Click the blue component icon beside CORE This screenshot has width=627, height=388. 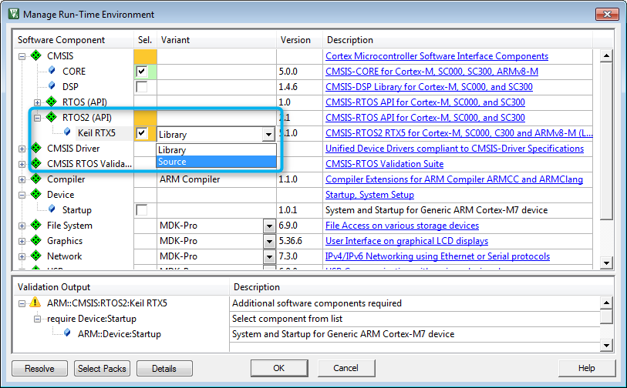pos(52,72)
